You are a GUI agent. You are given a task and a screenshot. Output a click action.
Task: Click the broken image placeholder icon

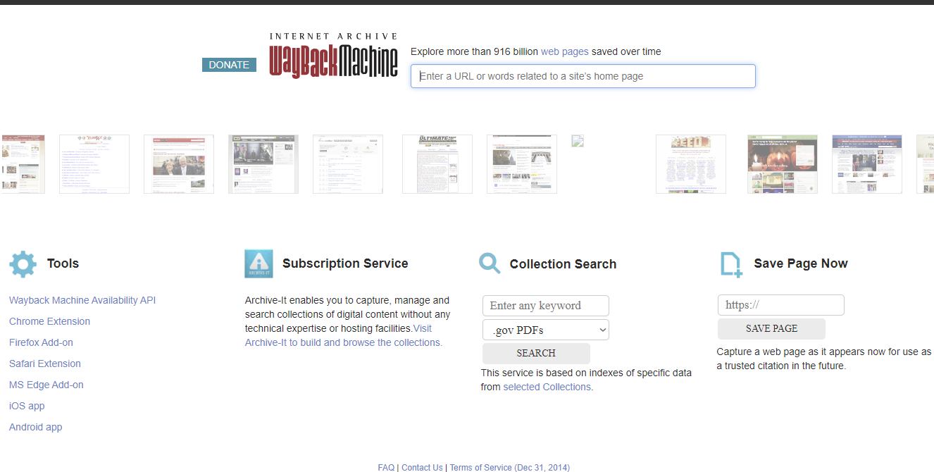pos(578,141)
